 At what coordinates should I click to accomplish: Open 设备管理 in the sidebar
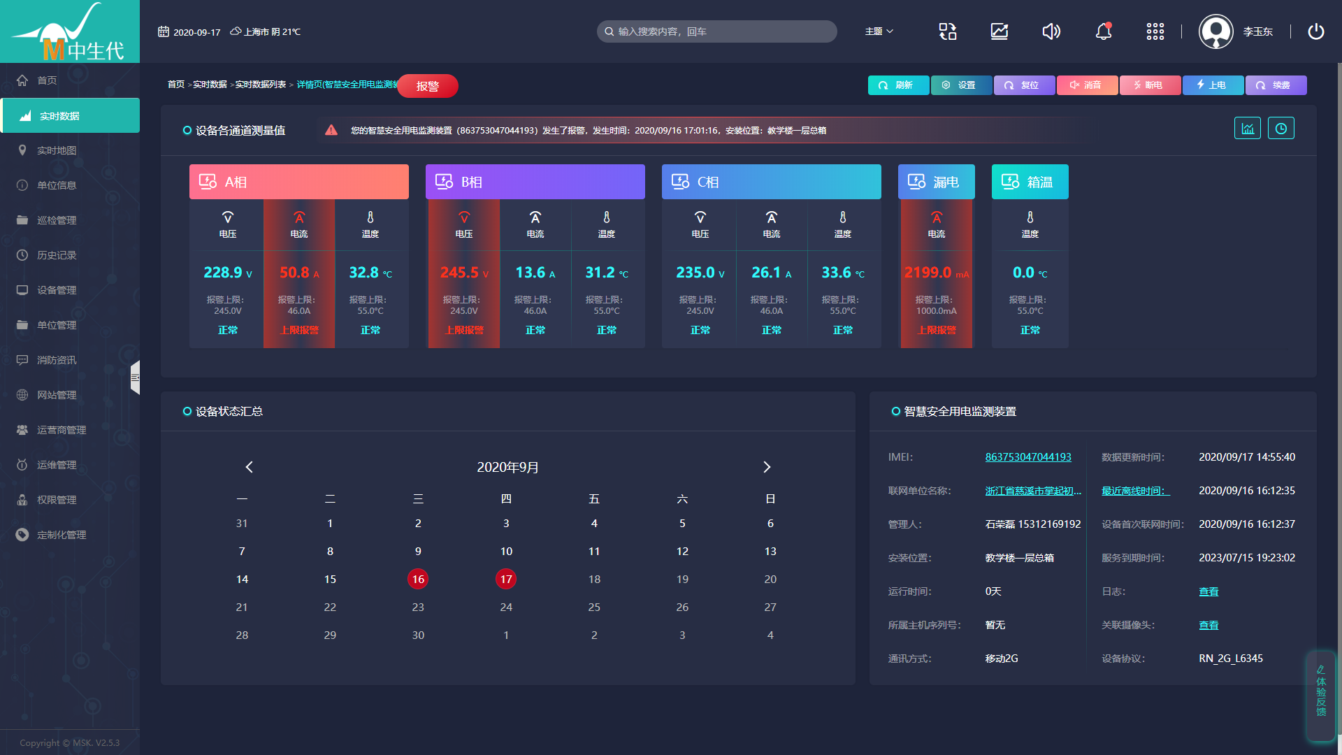(57, 290)
